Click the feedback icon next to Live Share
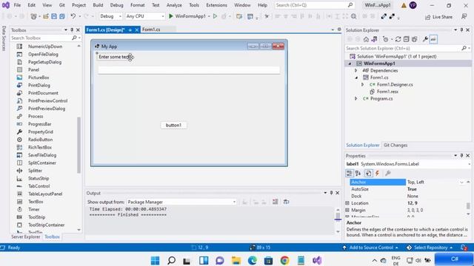The height and width of the screenshot is (266, 474). [x=464, y=16]
